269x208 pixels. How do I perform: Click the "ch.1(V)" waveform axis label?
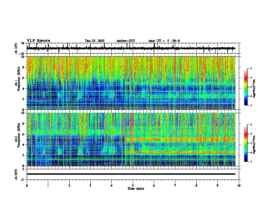coord(16,48)
